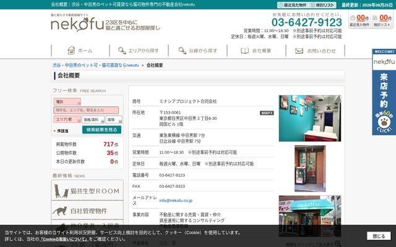Click the 東急東横線 中目黒駅 7分 text

pyautogui.click(x=182, y=135)
